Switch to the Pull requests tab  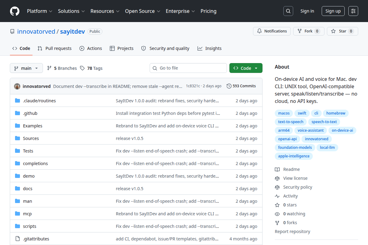(55, 48)
